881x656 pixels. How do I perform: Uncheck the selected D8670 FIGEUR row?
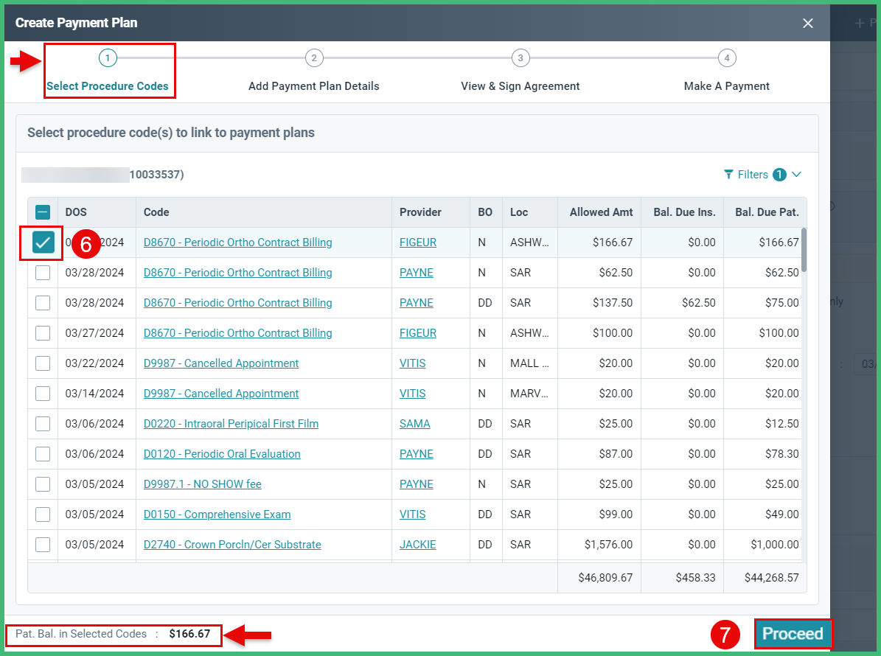(x=41, y=242)
